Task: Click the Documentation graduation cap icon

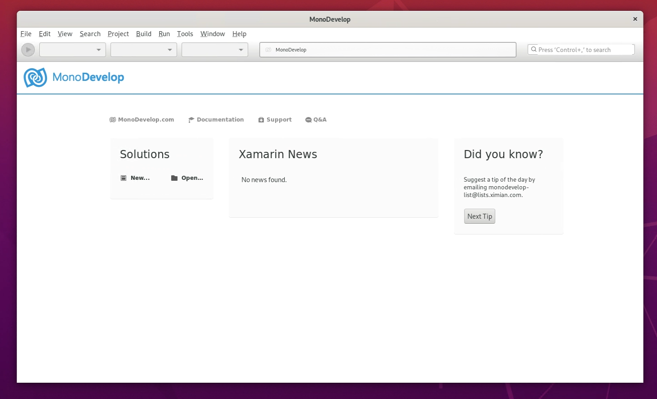Action: click(191, 120)
